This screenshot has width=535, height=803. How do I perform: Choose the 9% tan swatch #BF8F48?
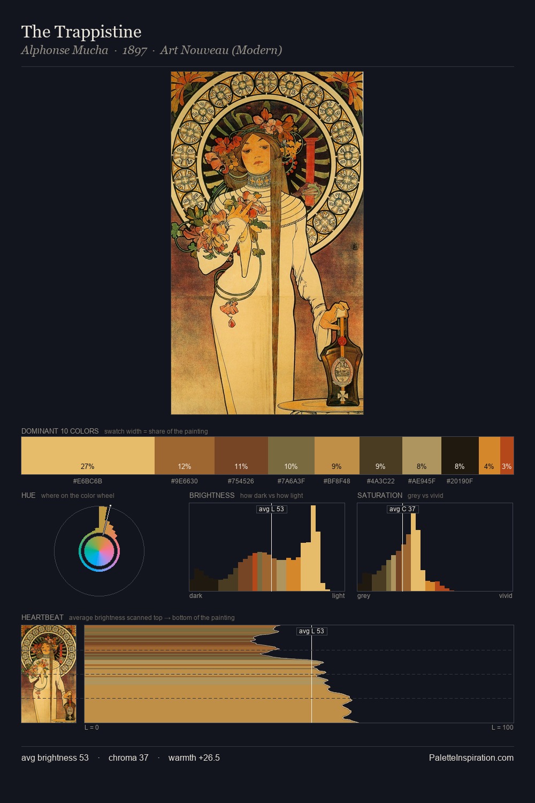pyautogui.click(x=337, y=456)
